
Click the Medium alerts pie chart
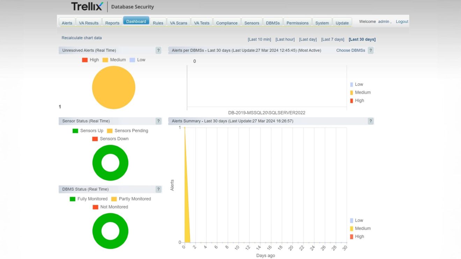click(114, 88)
